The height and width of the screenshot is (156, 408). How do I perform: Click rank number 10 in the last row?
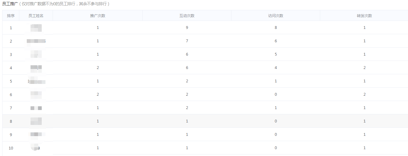point(11,148)
